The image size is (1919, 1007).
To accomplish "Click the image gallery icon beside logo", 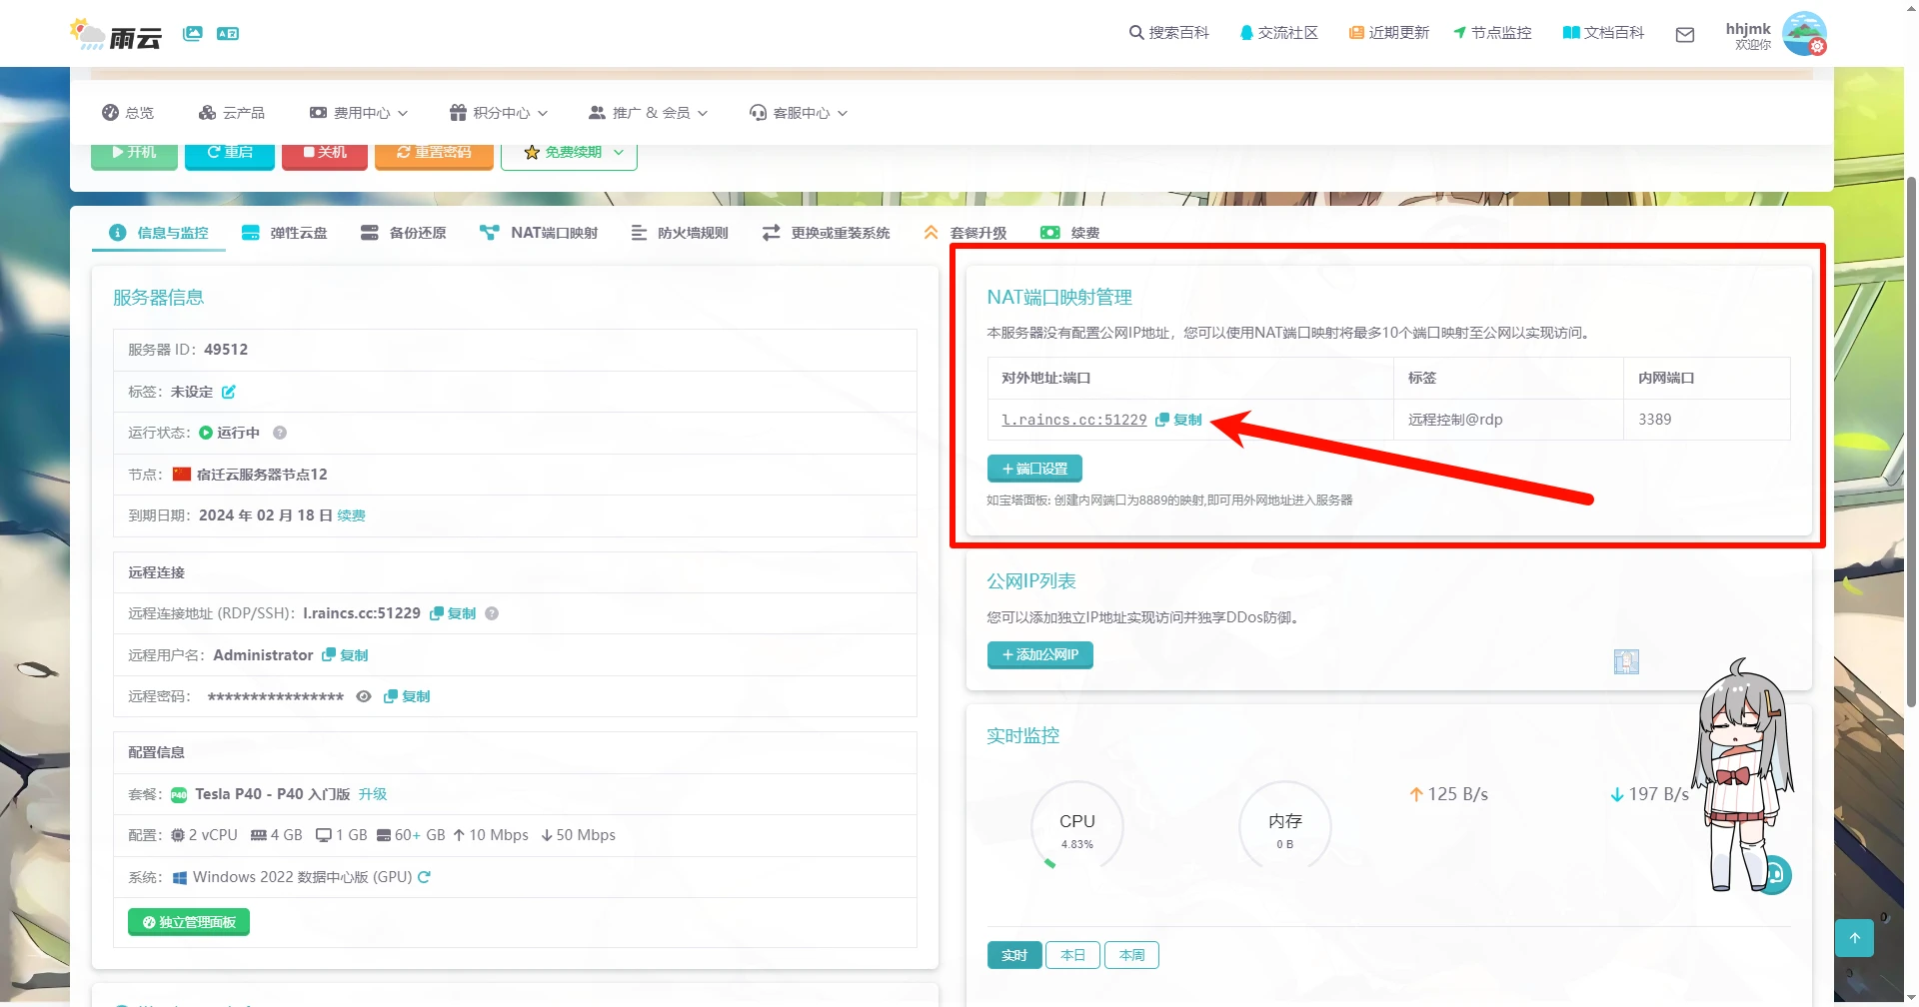I will point(193,34).
